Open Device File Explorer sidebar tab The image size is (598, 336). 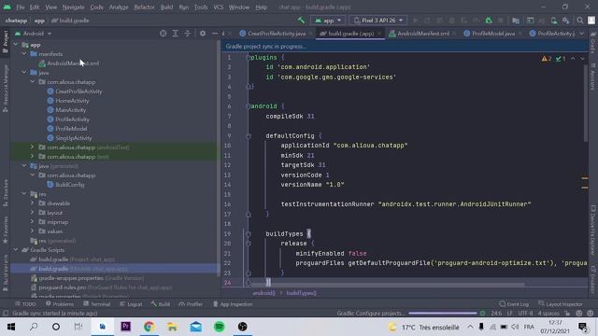[x=593, y=231]
